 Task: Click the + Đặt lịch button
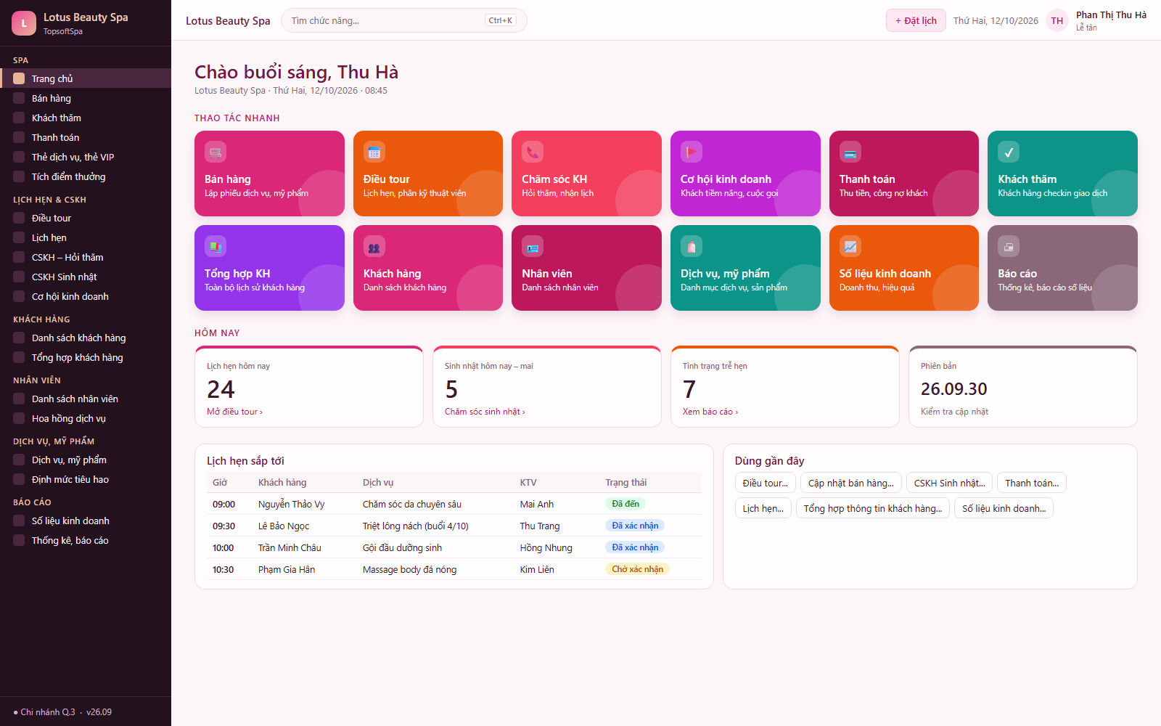(916, 20)
